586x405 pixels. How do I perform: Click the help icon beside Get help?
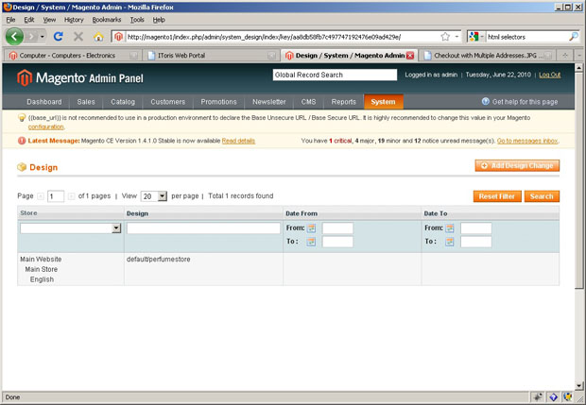(486, 102)
